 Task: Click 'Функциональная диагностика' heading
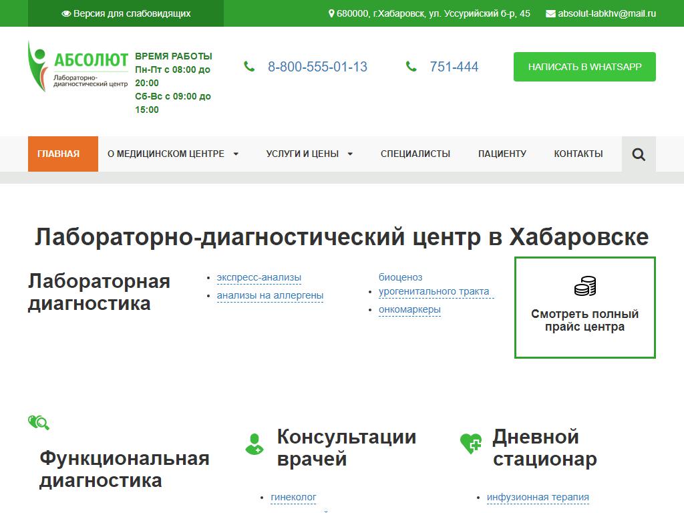pyautogui.click(x=124, y=470)
